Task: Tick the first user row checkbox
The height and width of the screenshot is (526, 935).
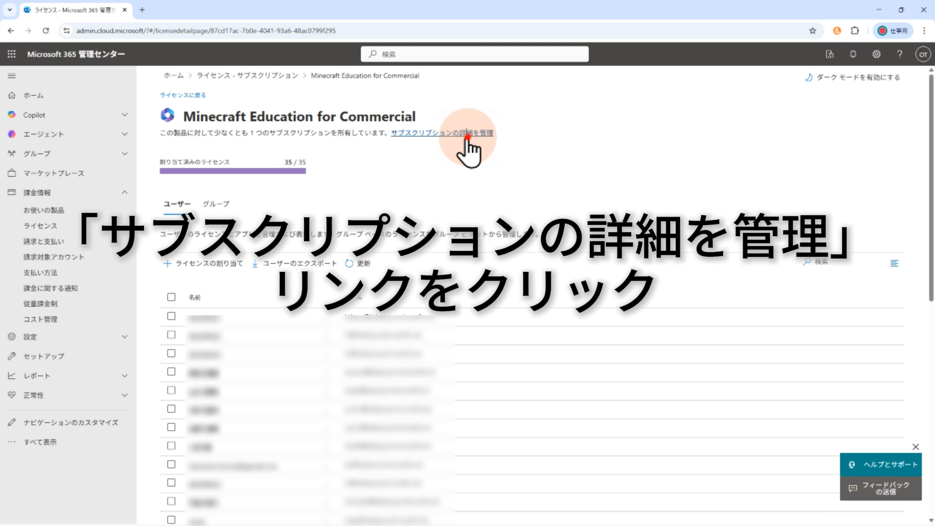Action: [171, 316]
